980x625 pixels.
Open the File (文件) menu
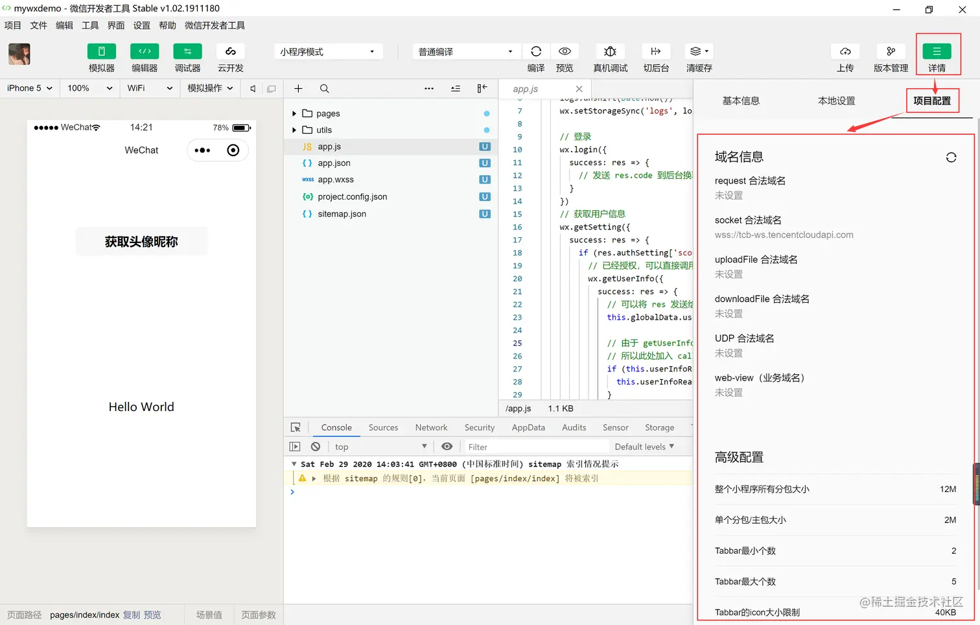click(x=38, y=25)
